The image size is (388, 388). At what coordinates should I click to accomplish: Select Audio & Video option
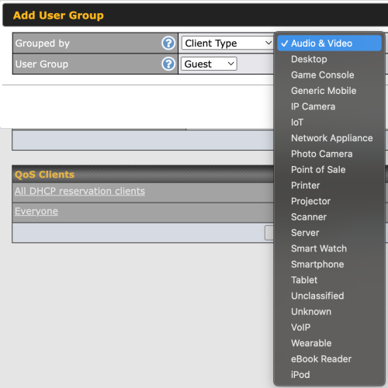(329, 43)
